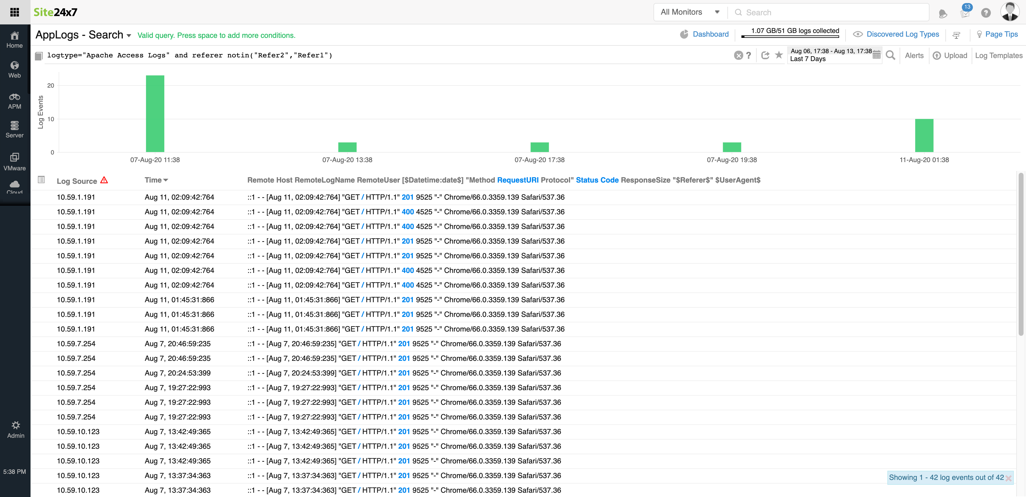Go to Admin in the sidebar
Screen dimensions: 1026x497
tap(16, 430)
